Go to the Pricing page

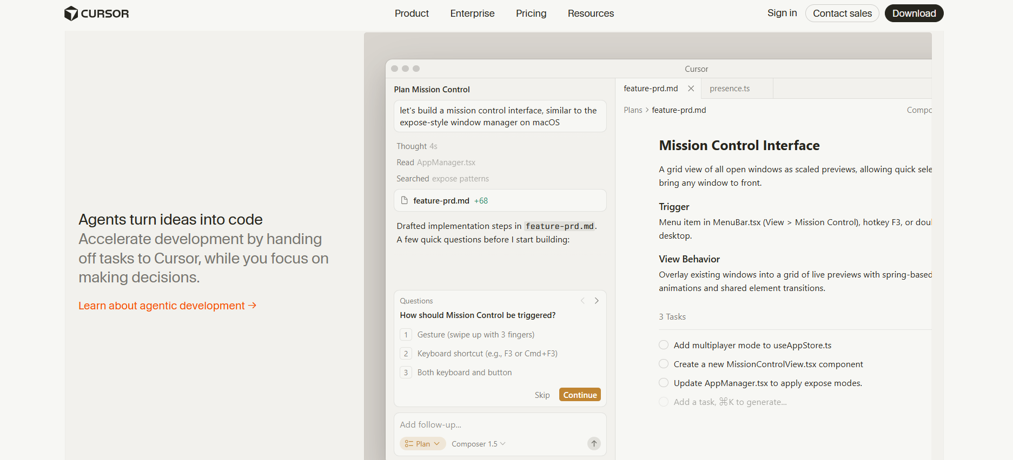click(x=531, y=13)
